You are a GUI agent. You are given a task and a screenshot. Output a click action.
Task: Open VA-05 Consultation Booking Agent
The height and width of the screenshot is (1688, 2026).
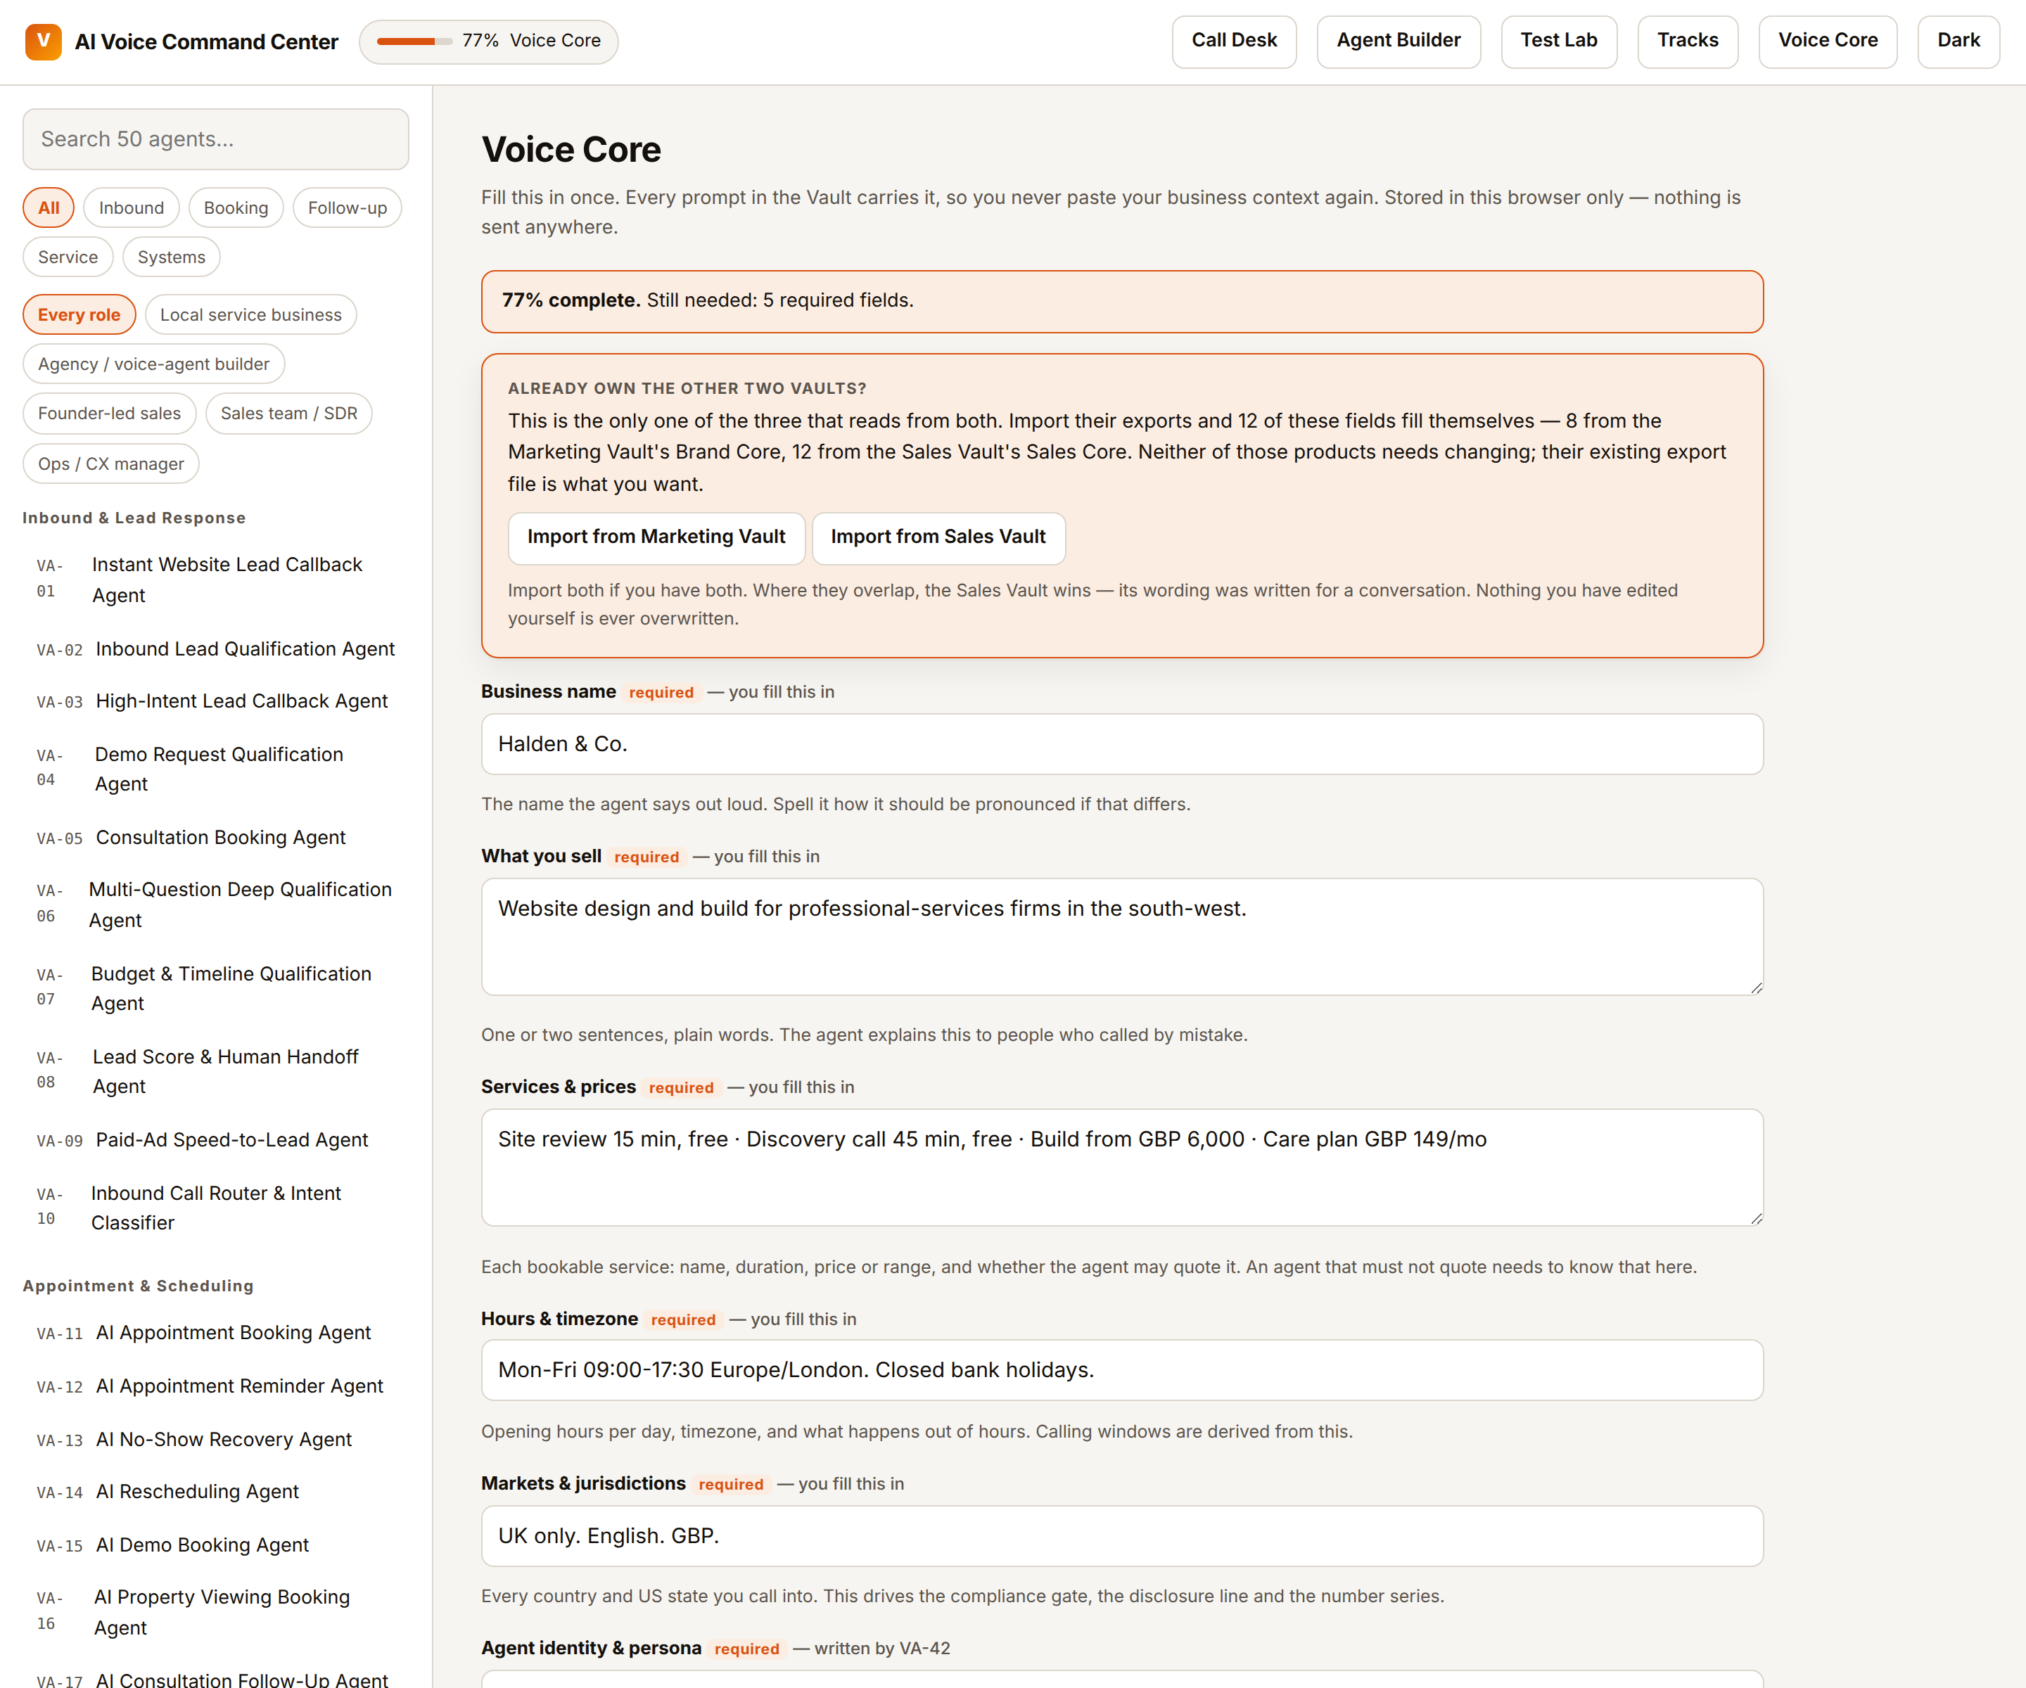pos(216,837)
